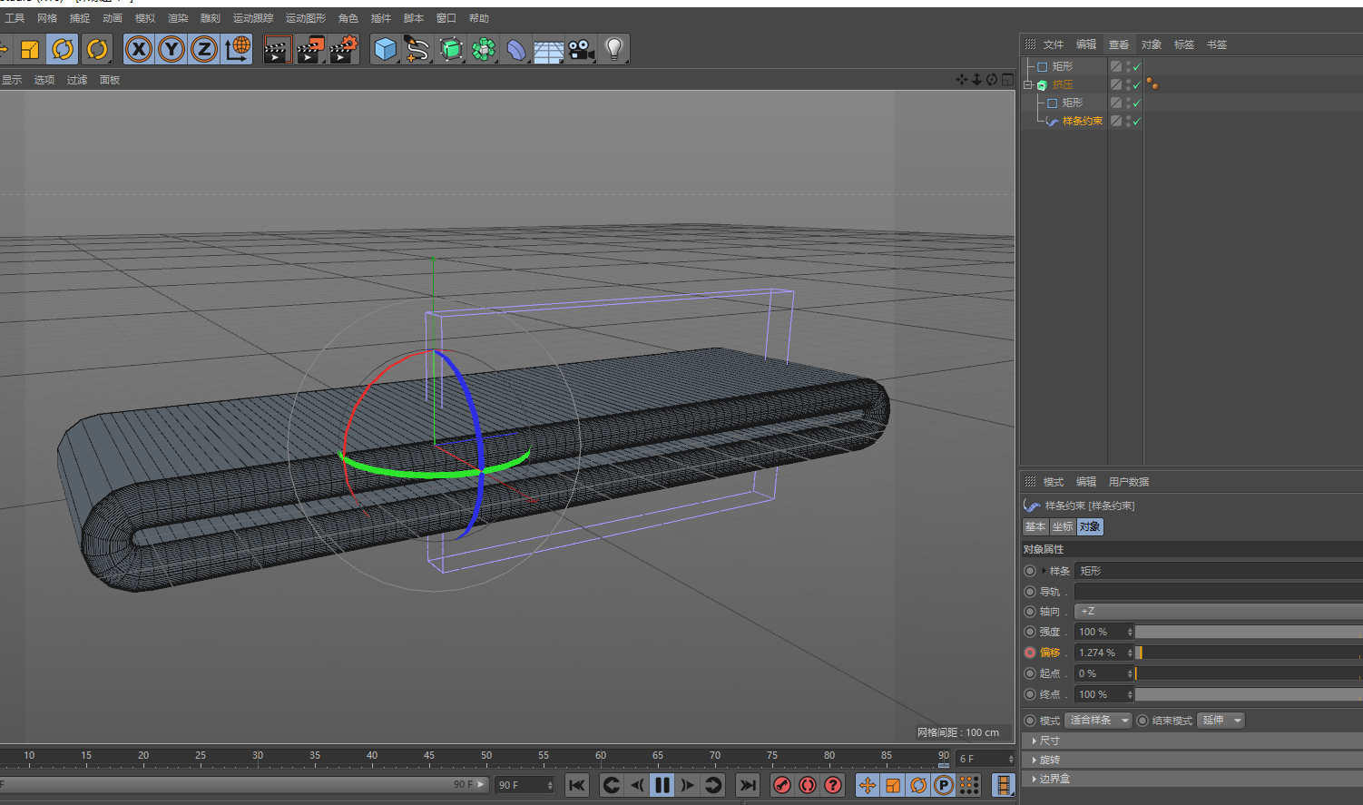Select the Scale tool icon
Screen dimensions: 1363x805
point(30,49)
